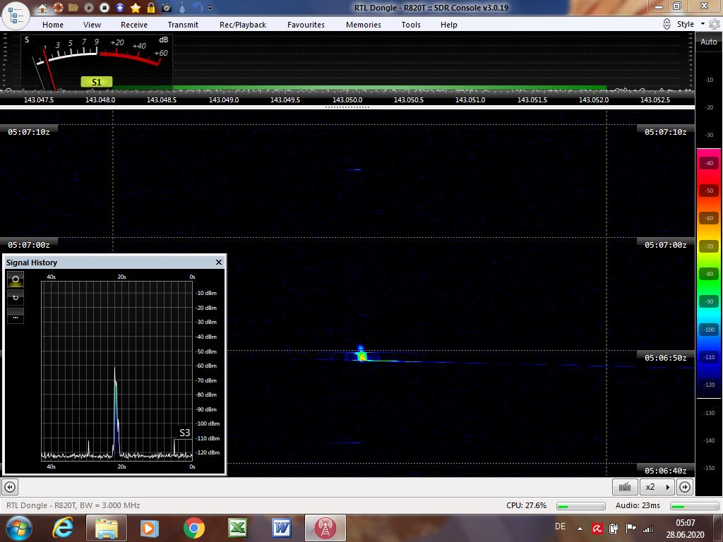The height and width of the screenshot is (542, 723).
Task: Click the forward skip button at waterfall bottom right
Action: point(685,487)
